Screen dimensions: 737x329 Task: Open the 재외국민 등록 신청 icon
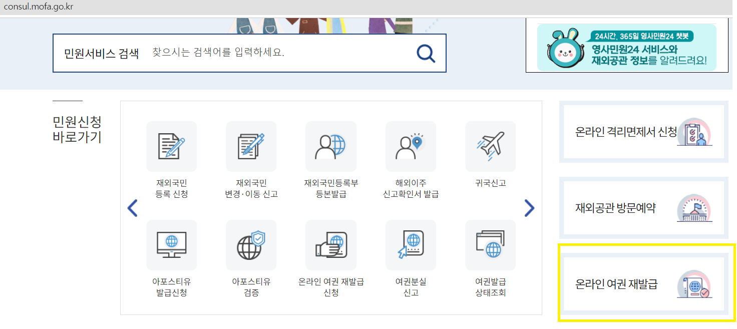172,146
